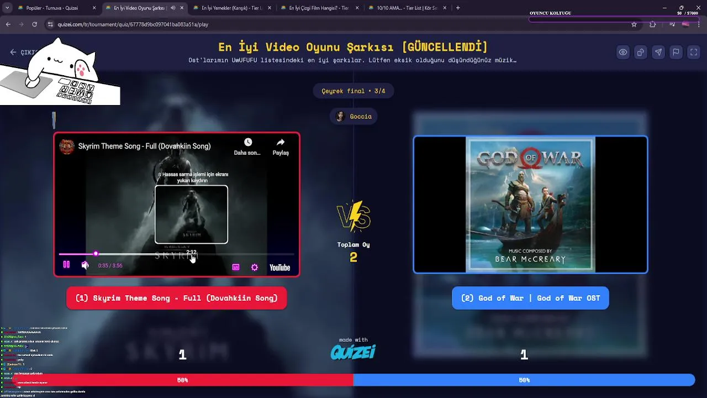Report the quiz with the flag icon
Screen dimensions: 707x398
coord(676,53)
